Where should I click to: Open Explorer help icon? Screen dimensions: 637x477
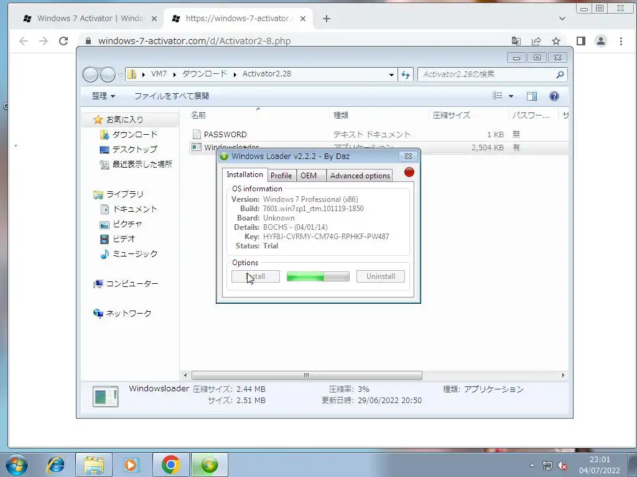[x=554, y=96]
